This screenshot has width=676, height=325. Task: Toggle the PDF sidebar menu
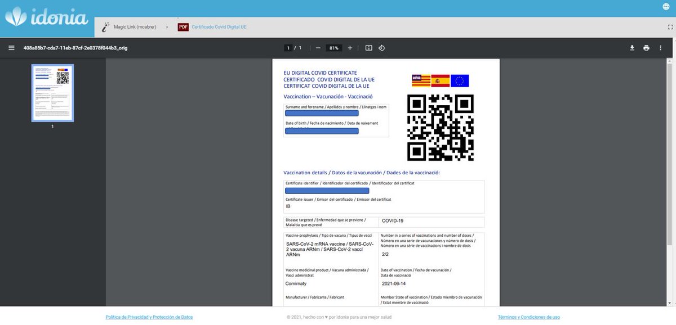(11, 48)
